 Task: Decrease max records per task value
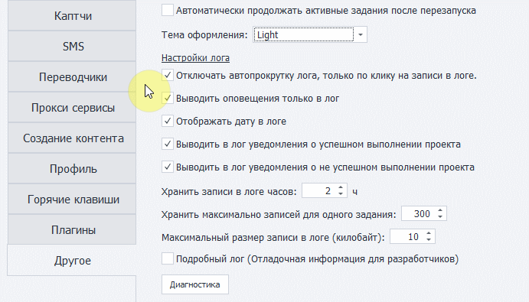click(440, 216)
